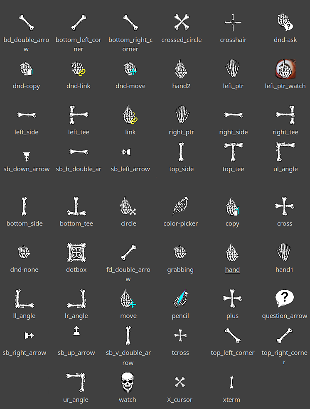The height and width of the screenshot is (409, 310).
Task: Click the right_side bone icon
Action: click(234, 115)
